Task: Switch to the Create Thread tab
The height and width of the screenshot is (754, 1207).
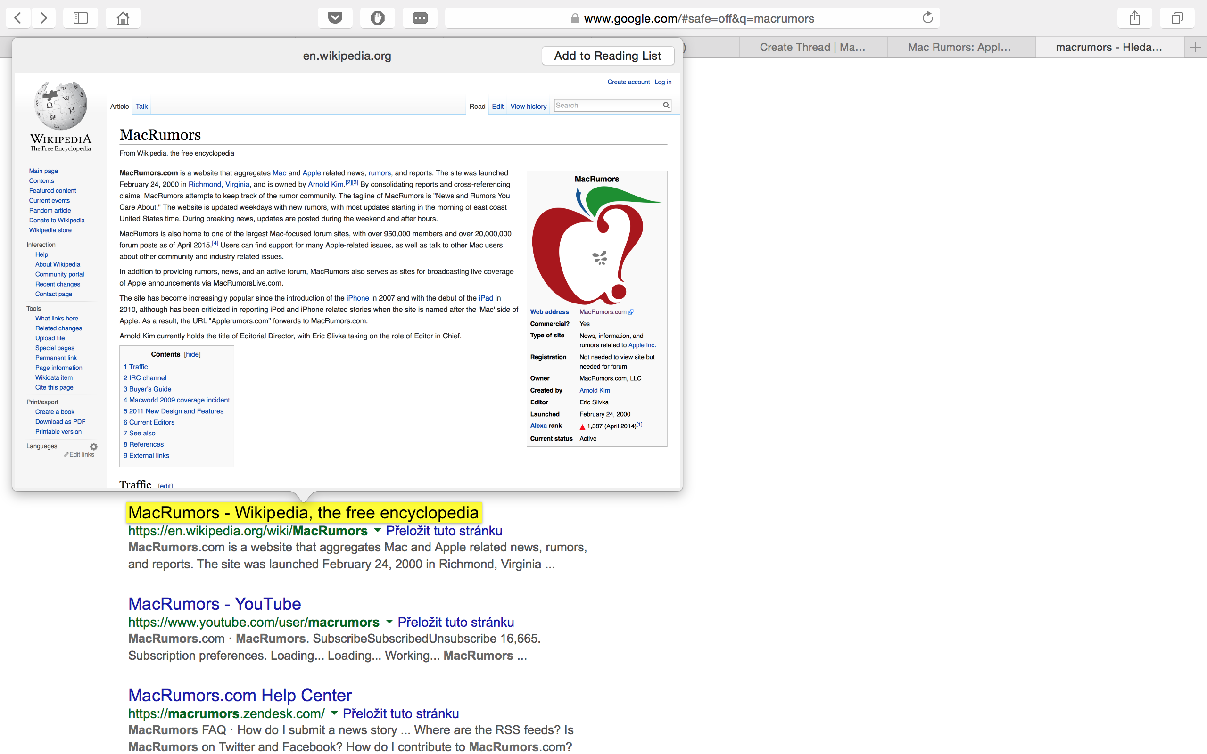Action: point(813,48)
